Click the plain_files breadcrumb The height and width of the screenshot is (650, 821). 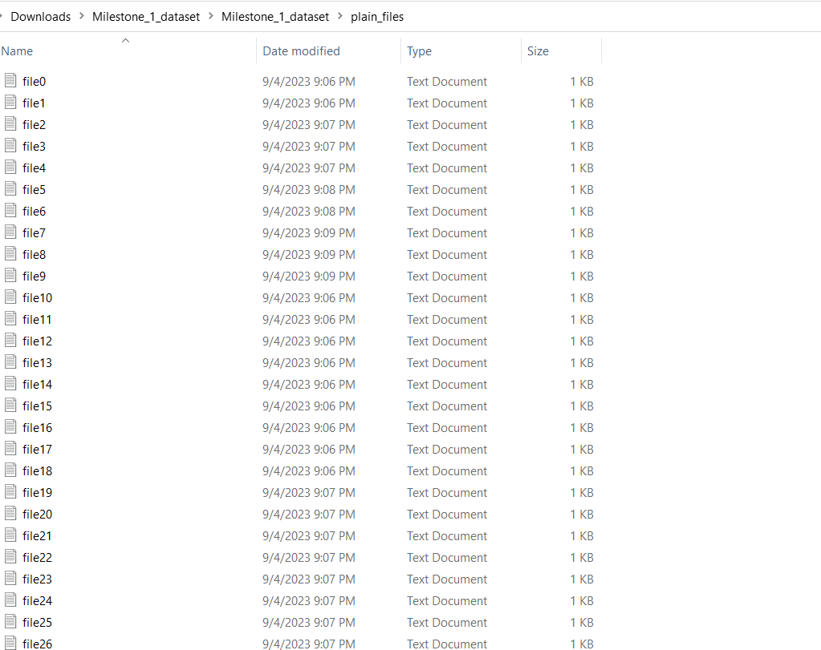coord(377,16)
